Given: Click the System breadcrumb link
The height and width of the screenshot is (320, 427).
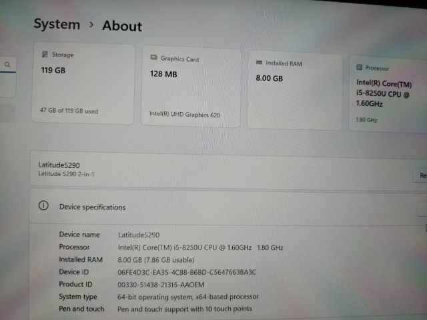Looking at the screenshot, I should pyautogui.click(x=57, y=24).
